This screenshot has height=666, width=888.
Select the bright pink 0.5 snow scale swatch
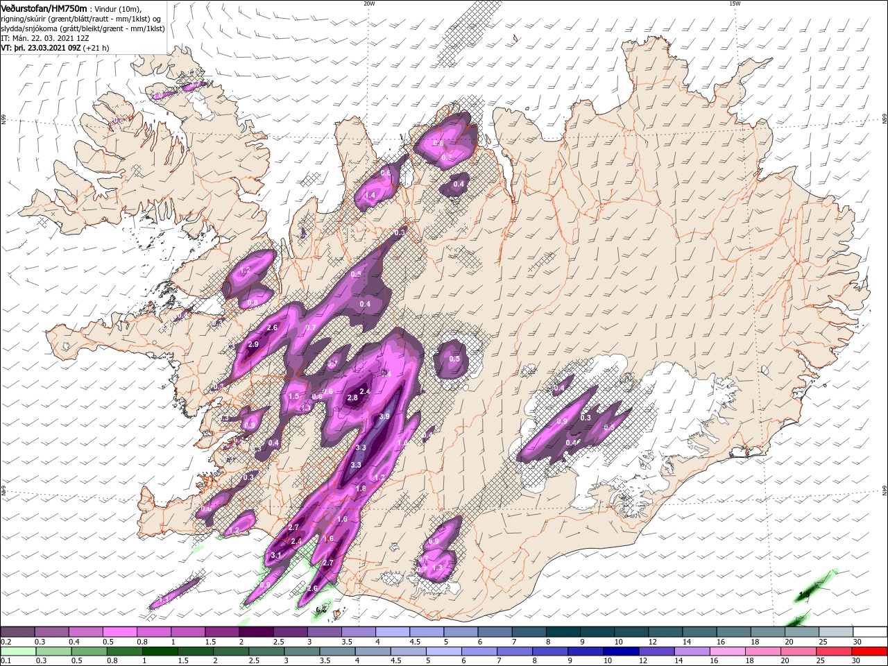tap(119, 632)
